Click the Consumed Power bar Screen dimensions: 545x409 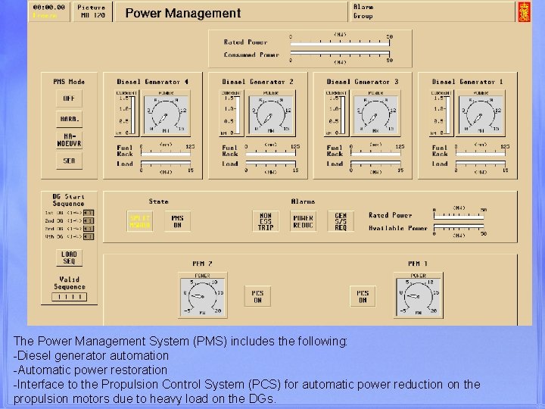coord(340,53)
